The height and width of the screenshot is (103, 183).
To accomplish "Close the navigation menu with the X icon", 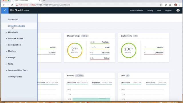I will [x=5, y=10].
